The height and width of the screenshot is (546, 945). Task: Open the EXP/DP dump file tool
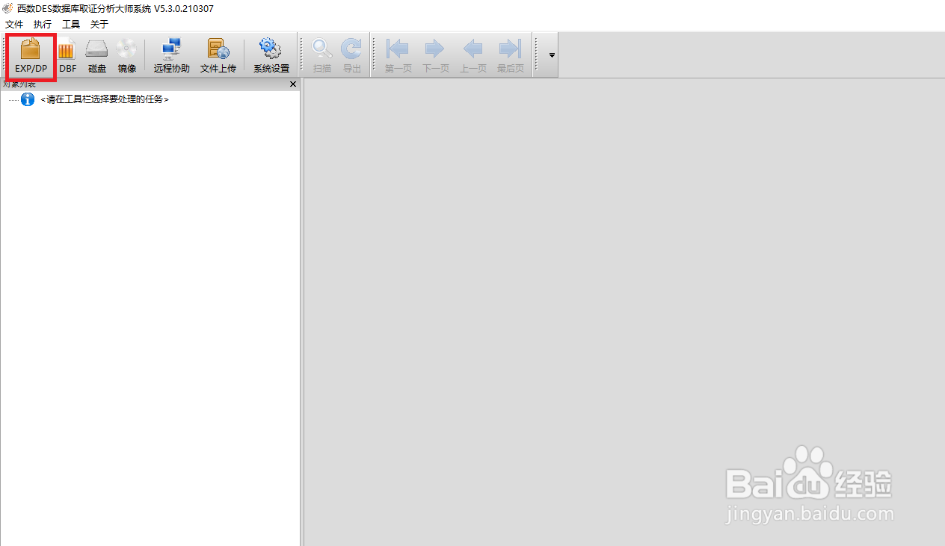click(x=31, y=56)
